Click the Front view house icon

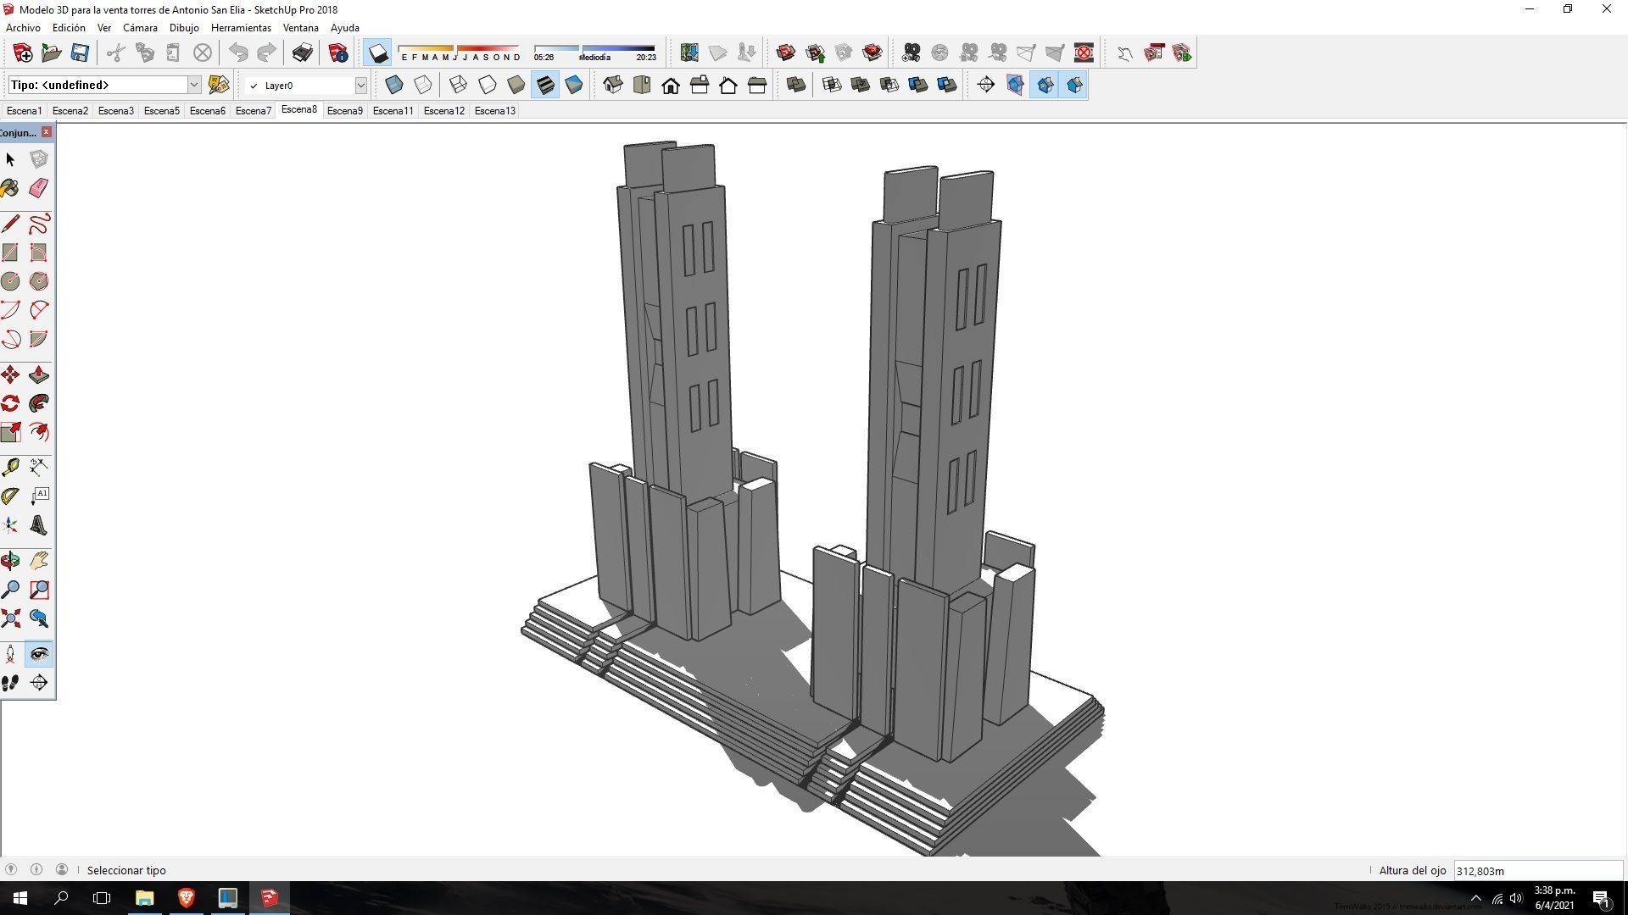point(671,85)
